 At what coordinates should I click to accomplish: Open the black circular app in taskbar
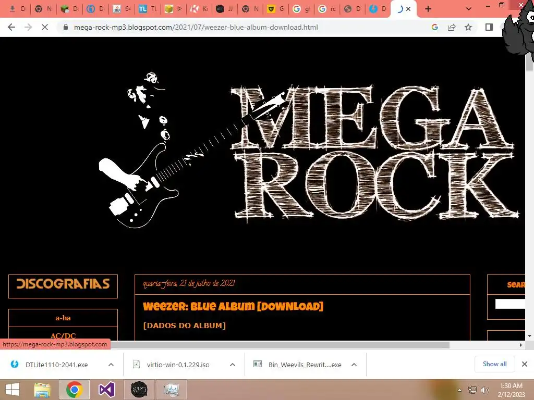click(x=139, y=390)
